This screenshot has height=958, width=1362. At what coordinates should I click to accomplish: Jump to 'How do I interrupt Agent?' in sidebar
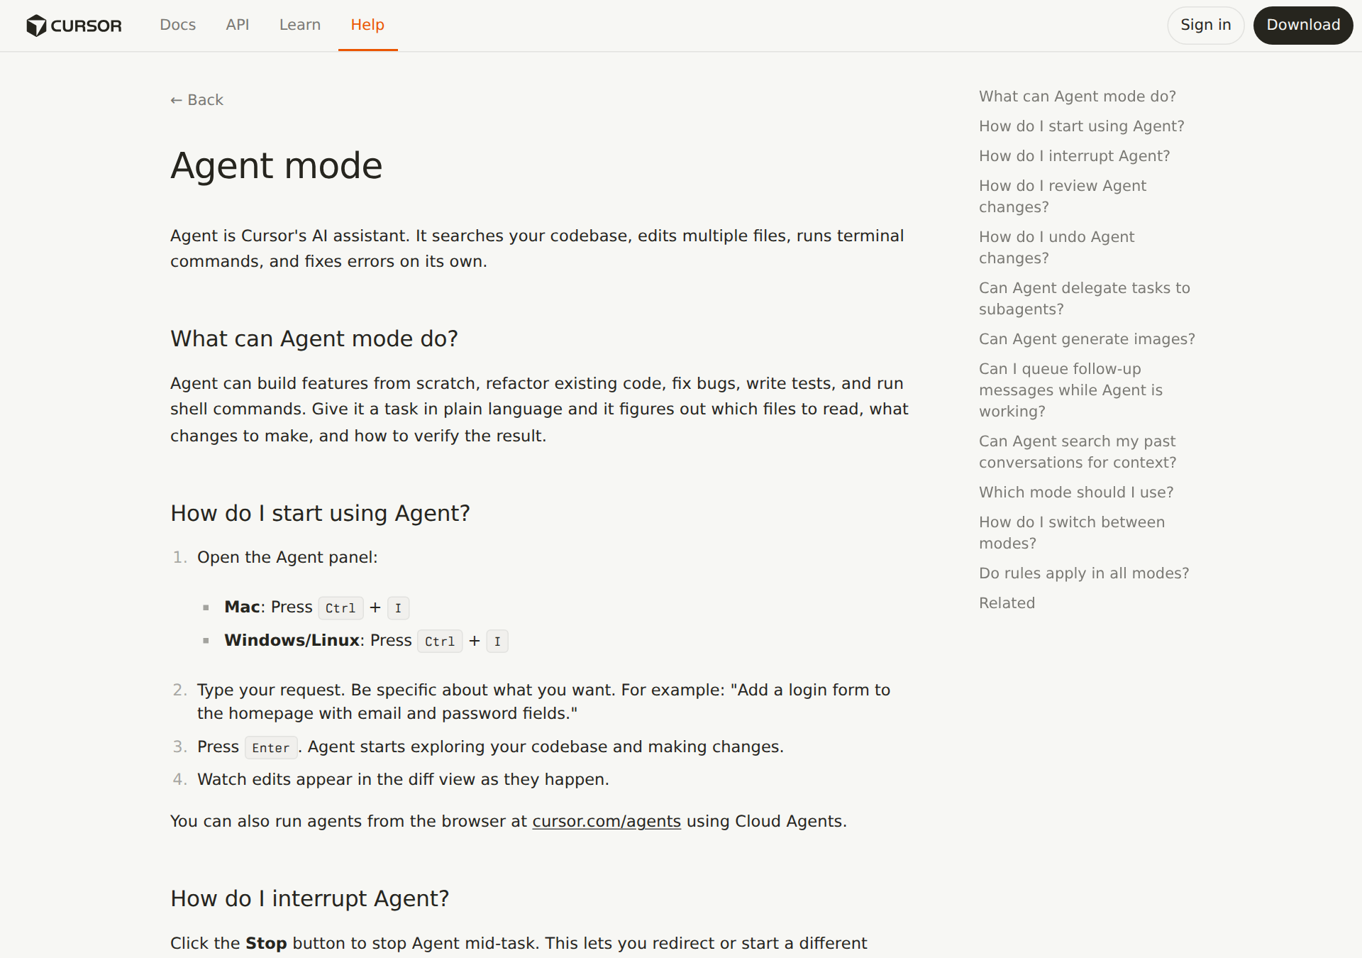[1075, 156]
